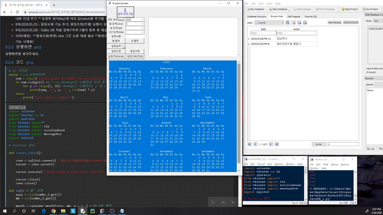Click the Chrome back navigation arrow

pos(4,12)
